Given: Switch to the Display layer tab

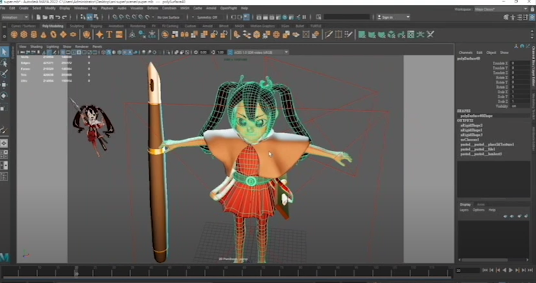Looking at the screenshot, I should click(465, 204).
